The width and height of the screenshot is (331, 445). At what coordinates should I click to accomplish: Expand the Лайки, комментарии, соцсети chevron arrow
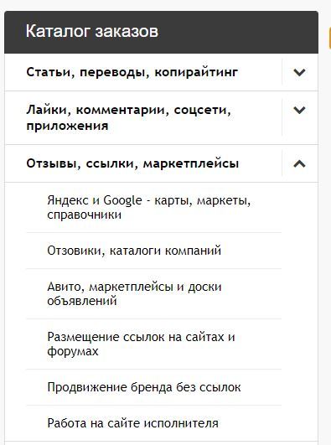299,110
